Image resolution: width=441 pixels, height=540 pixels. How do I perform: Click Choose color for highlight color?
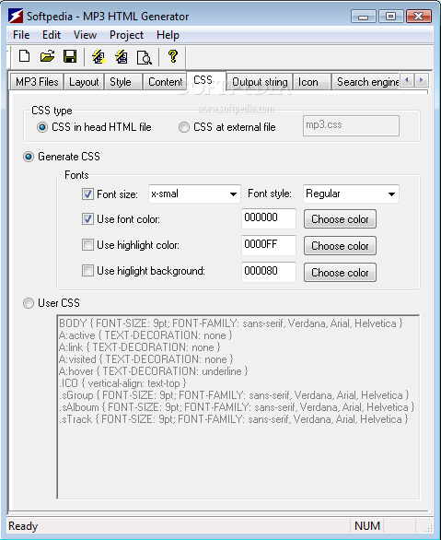click(x=340, y=246)
